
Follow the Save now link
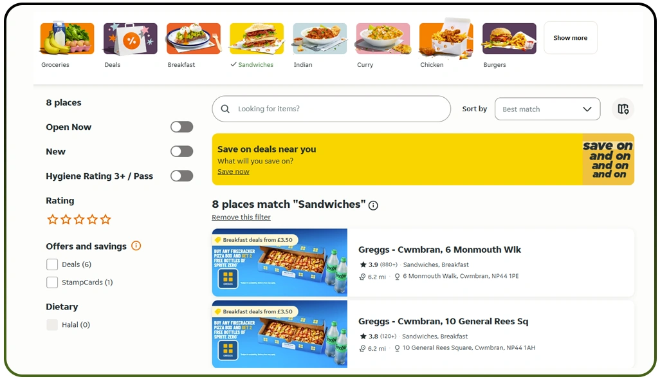coord(233,172)
